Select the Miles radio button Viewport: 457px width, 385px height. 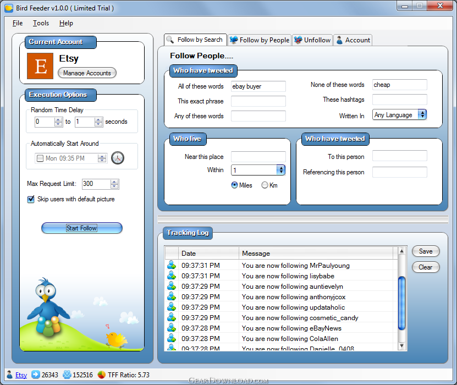point(234,185)
